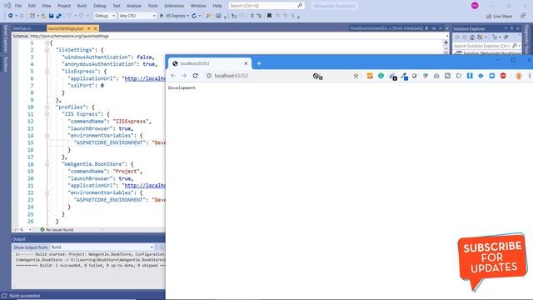Bookmark page with the star icon
The height and width of the screenshot is (300, 533).
click(356, 76)
